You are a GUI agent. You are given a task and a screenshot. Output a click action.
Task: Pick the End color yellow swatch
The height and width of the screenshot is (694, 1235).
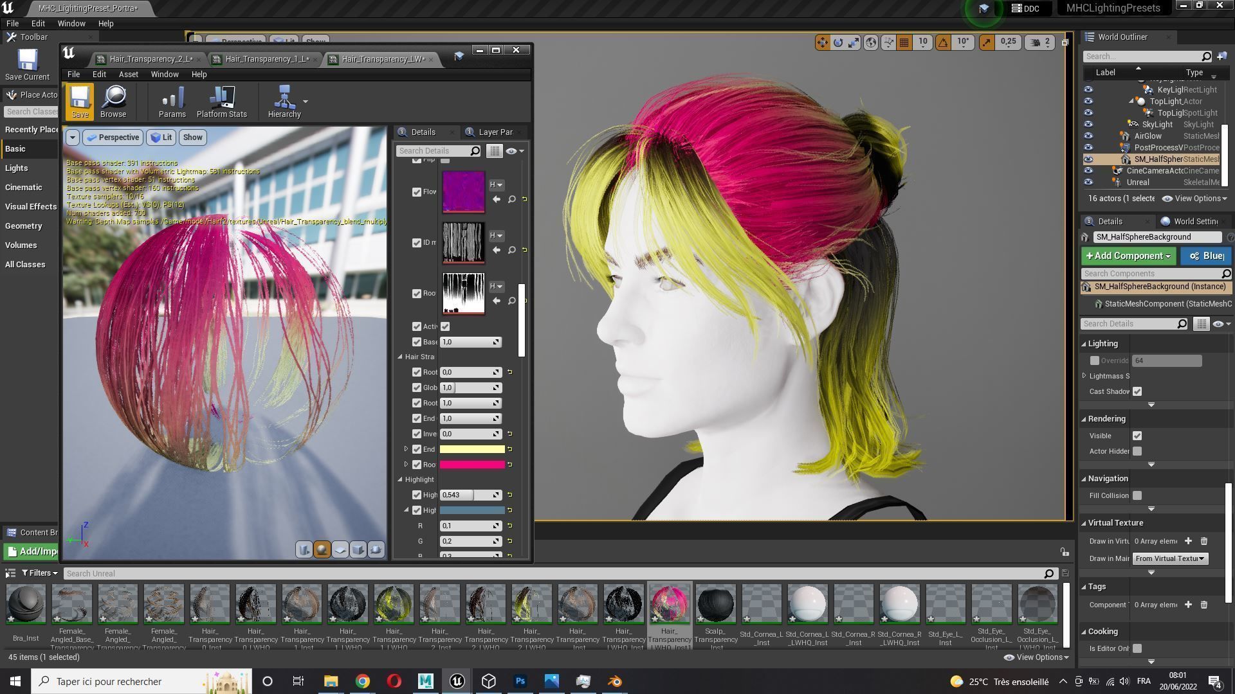[472, 450]
